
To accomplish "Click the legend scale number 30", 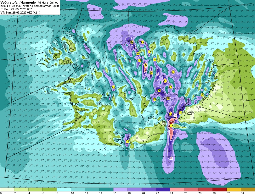I will coord(214,193).
